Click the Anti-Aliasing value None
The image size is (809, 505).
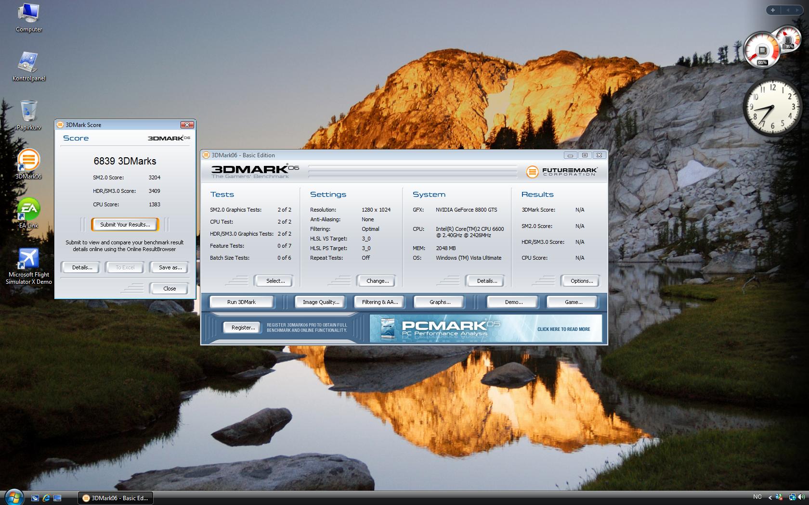(367, 219)
